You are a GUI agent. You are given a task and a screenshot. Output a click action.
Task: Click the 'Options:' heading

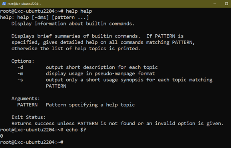tap(23, 61)
